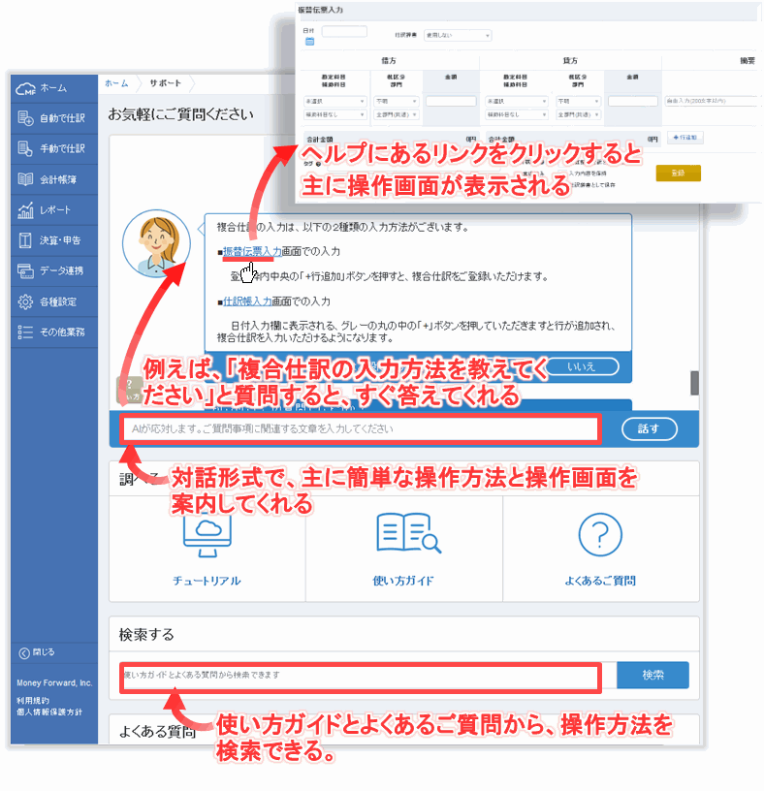Screen dimensions: 764x791
Task: Click Money Forward, Inc. text
Action: pos(54,683)
